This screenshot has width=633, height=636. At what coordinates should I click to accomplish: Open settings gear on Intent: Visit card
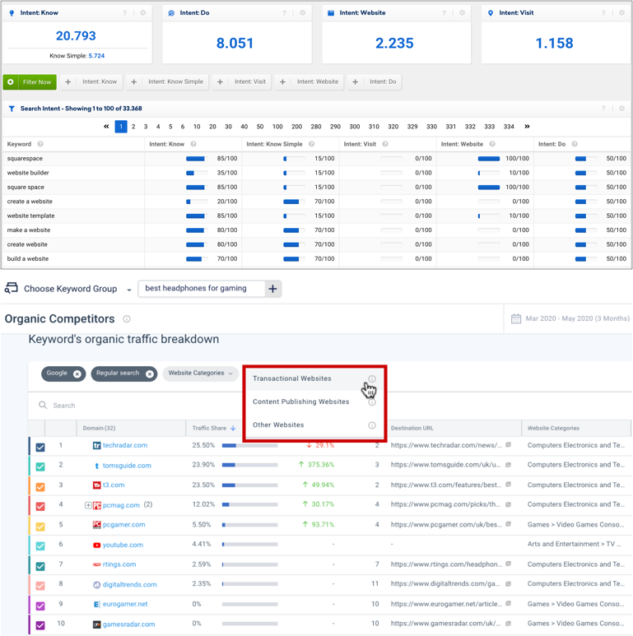621,13
